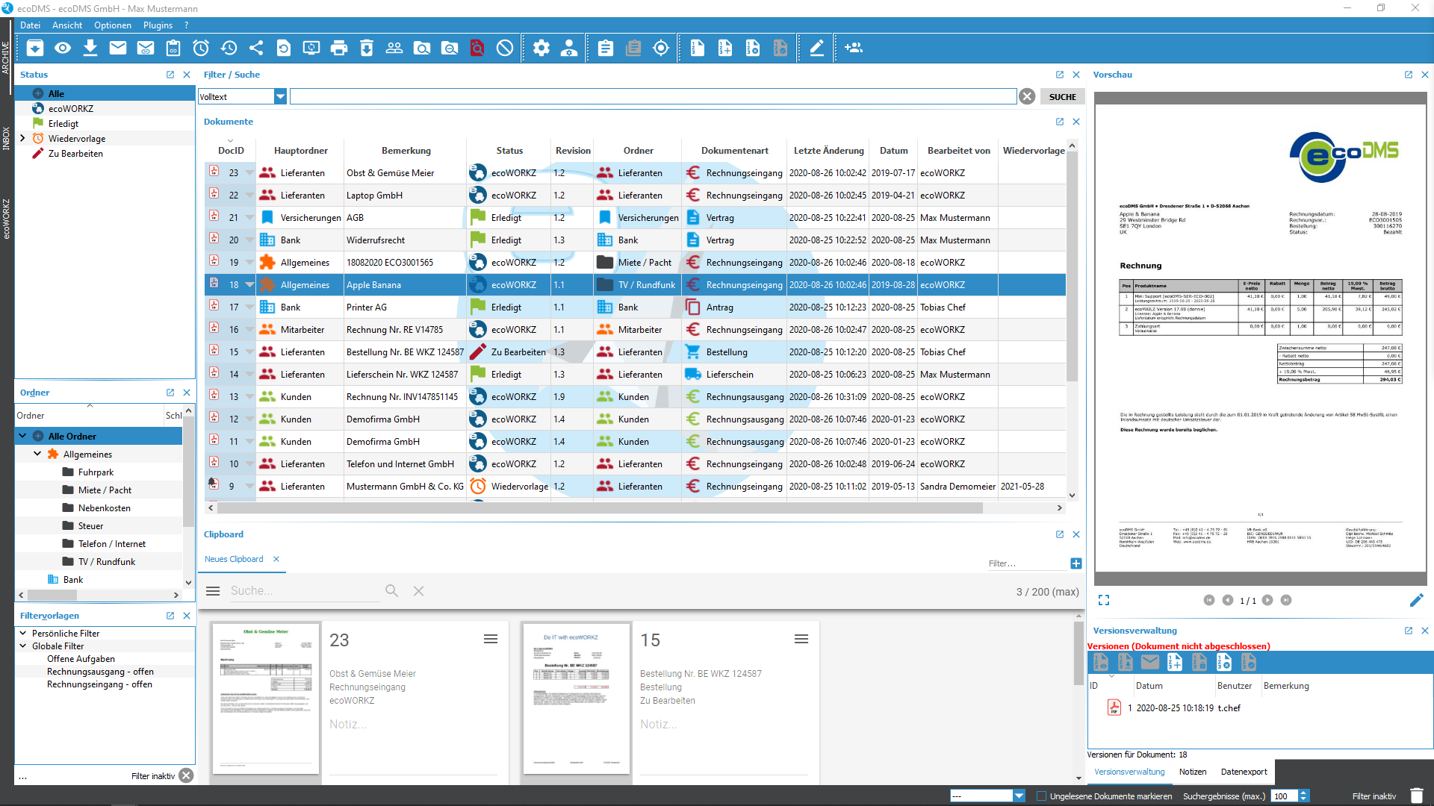The width and height of the screenshot is (1434, 806).
Task: Collapse Globale Filter section
Action: (22, 646)
